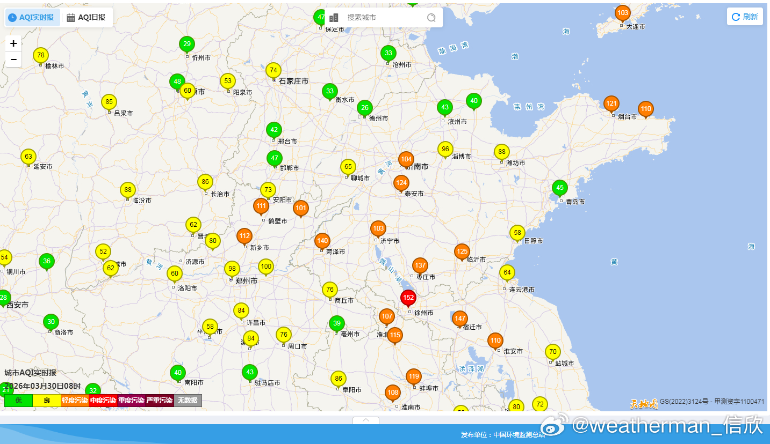Select the AQI 40 marker for 南阳市

click(x=178, y=373)
